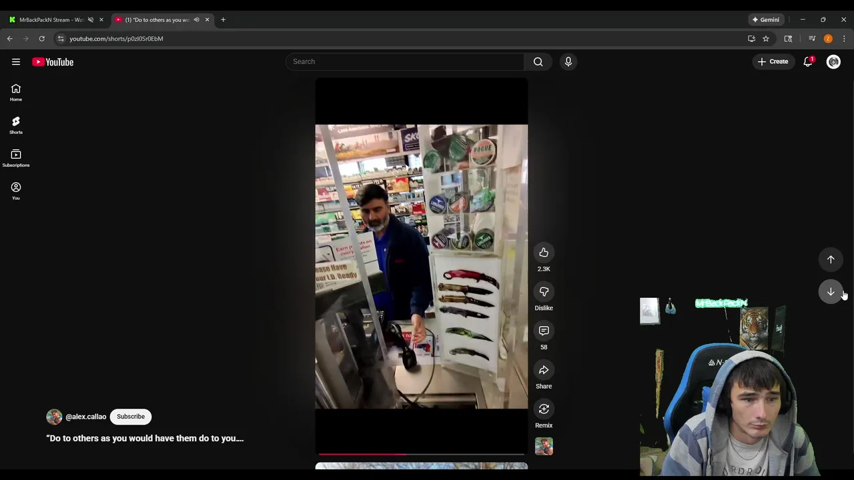Viewport: 854px width, 480px height.
Task: Open the Chrome profile orange avatar
Action: coord(828,39)
